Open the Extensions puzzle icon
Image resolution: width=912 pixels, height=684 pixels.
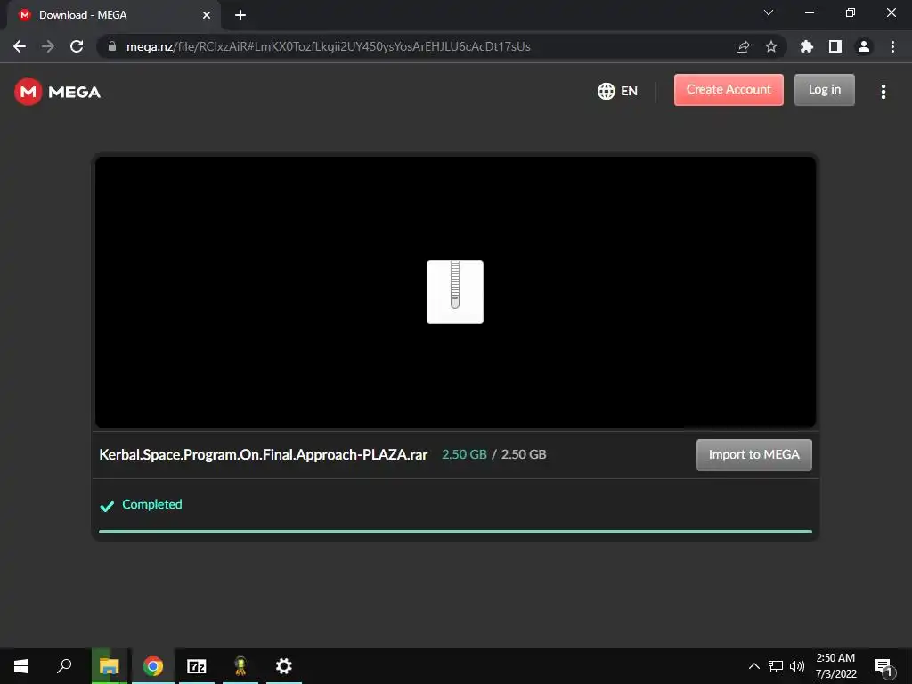(x=807, y=46)
